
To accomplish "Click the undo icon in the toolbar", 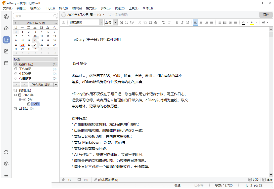I will [164, 22].
